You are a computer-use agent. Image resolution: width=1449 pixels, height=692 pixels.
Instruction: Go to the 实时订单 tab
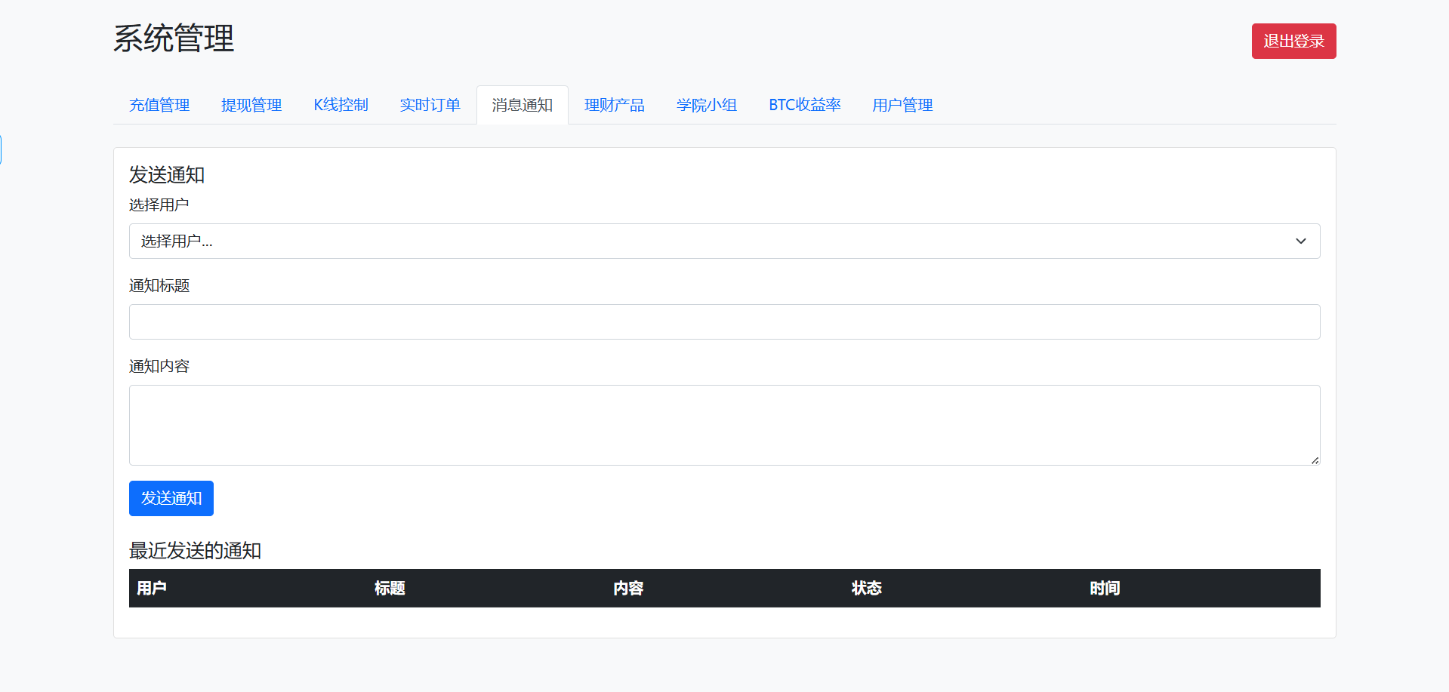click(430, 105)
